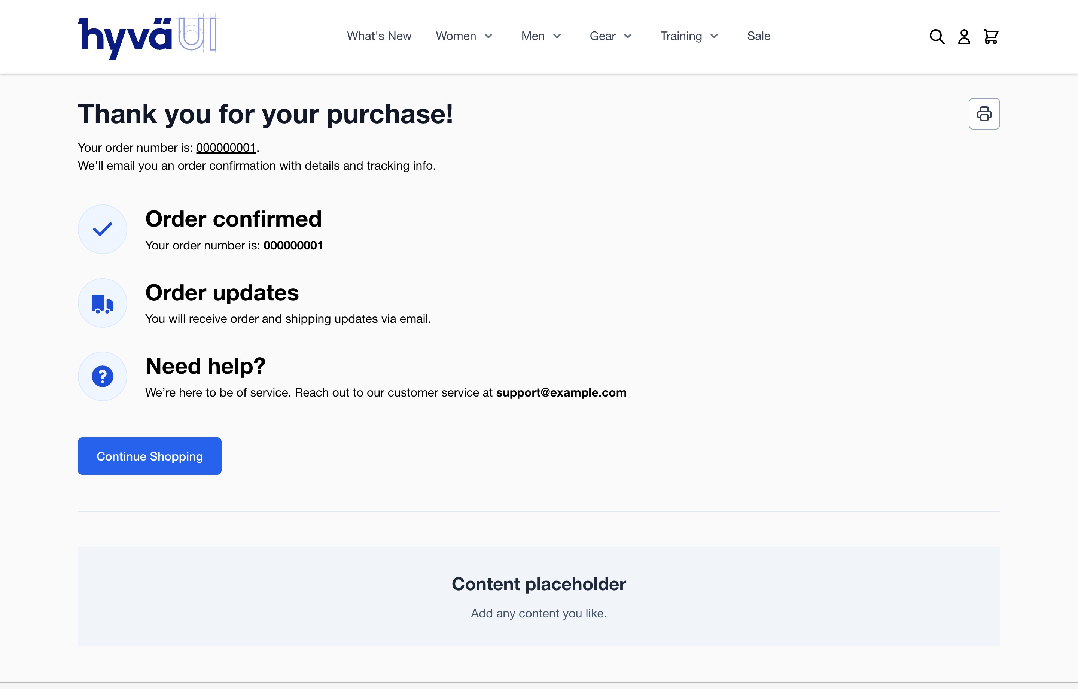Expand the Women menu chevron

488,36
